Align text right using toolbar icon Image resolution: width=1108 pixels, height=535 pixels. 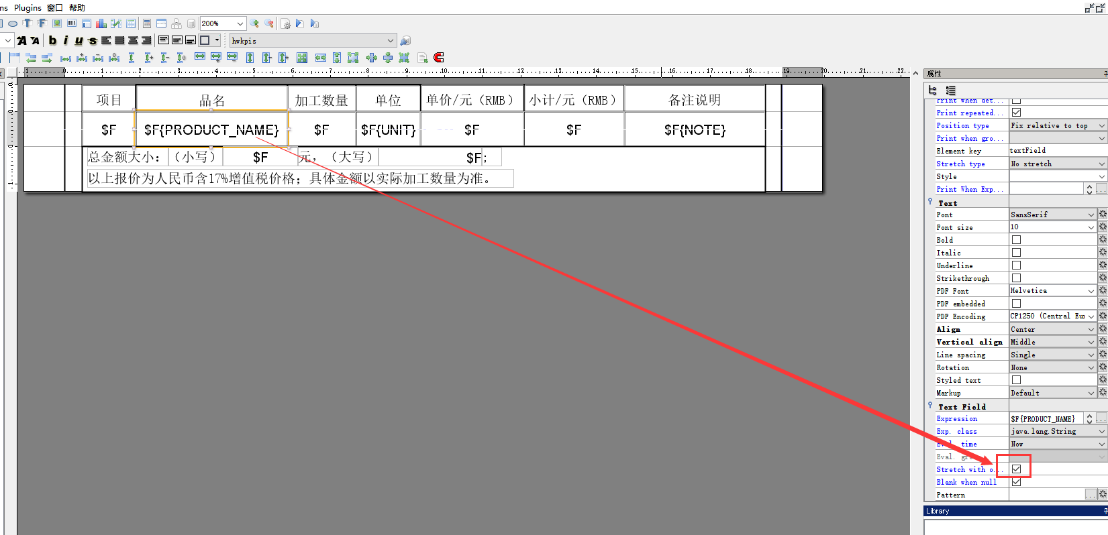(x=146, y=40)
